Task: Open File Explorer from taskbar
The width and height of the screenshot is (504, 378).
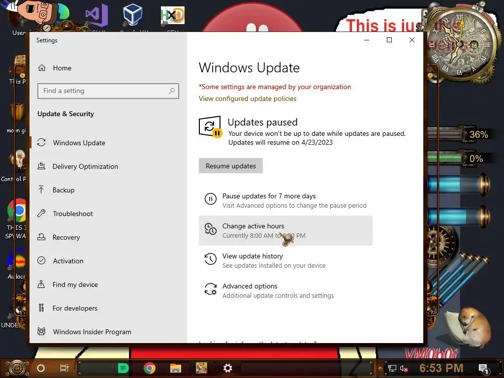Action: pos(176,368)
